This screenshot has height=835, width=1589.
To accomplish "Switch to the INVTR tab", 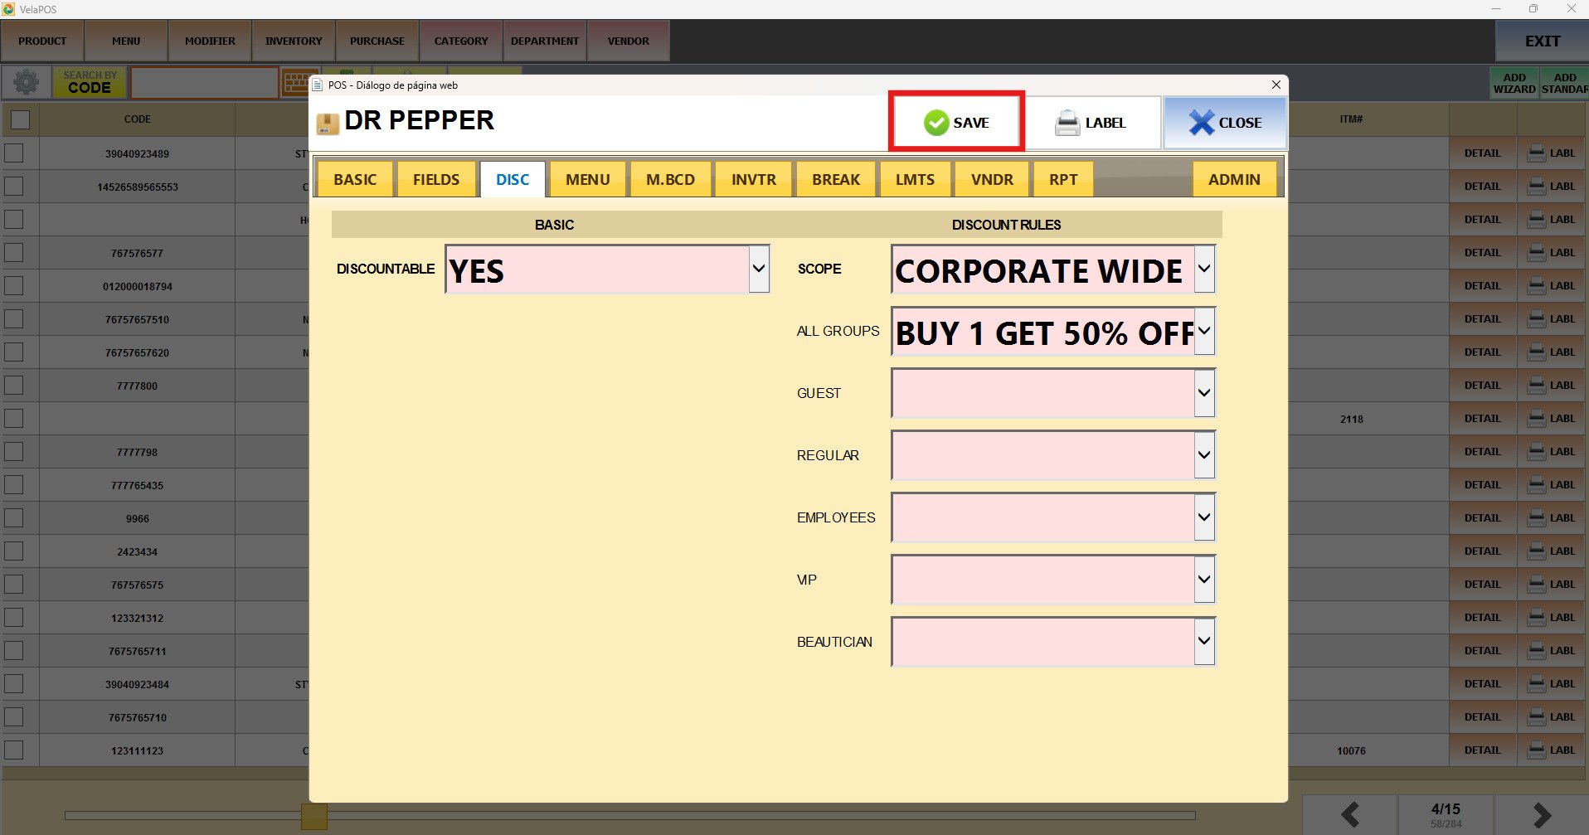I will click(x=753, y=179).
